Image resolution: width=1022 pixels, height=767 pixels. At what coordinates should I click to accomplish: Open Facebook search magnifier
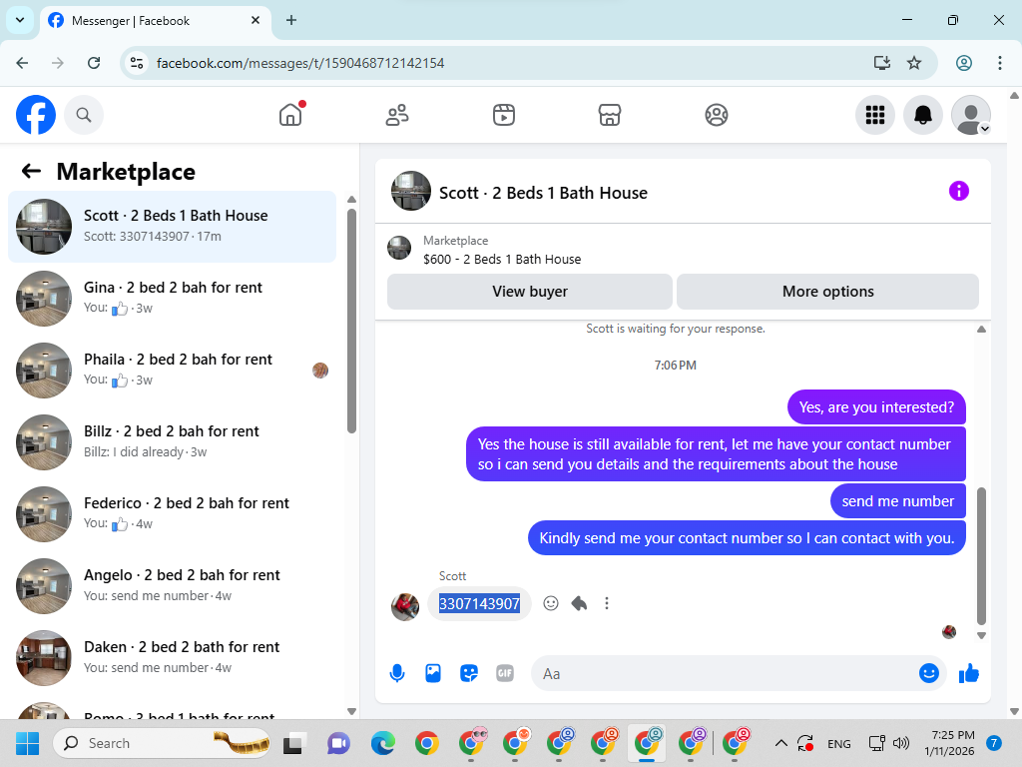coord(84,115)
